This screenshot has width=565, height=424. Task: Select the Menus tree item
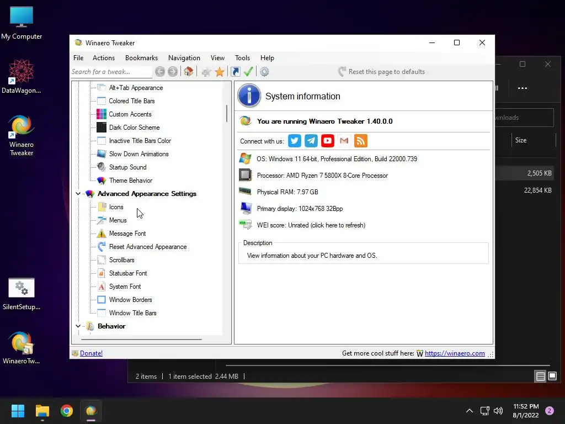point(118,220)
